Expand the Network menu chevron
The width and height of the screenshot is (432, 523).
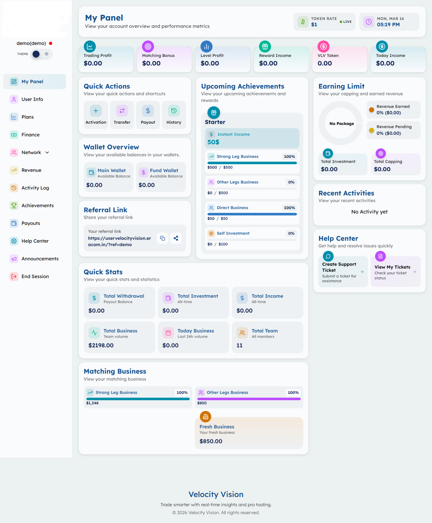coord(47,153)
